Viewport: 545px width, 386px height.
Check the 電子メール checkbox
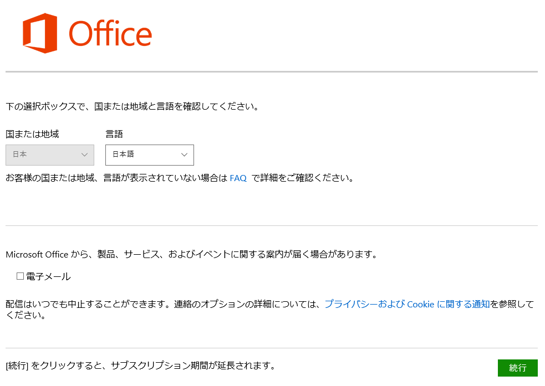(20, 276)
